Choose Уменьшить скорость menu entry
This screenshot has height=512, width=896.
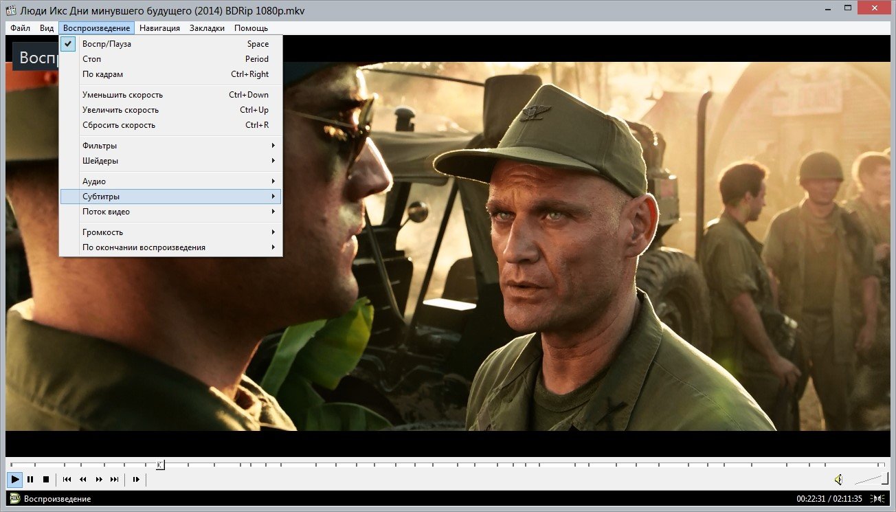[x=171, y=95]
